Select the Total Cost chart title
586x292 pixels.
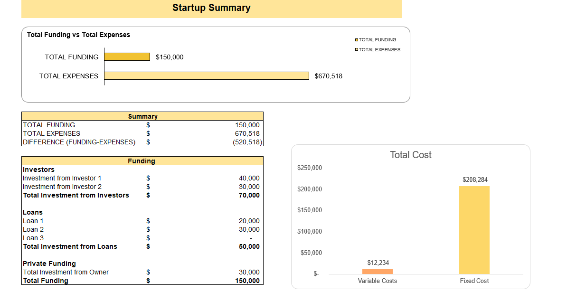(410, 155)
